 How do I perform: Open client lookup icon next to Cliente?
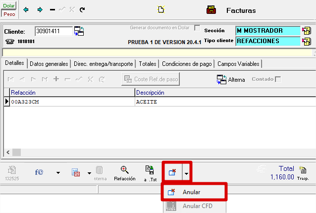tap(79, 31)
